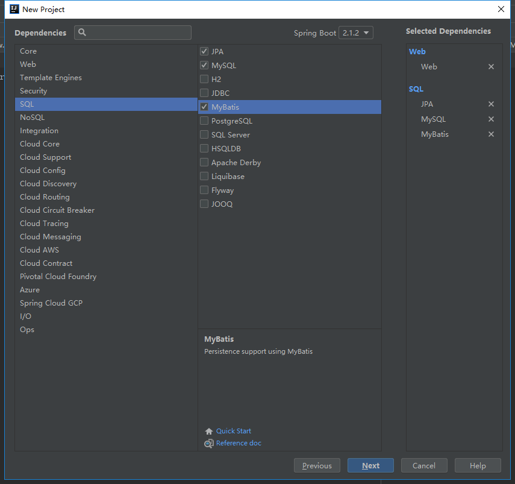The width and height of the screenshot is (515, 484).
Task: Open the Quick Start link
Action: (x=234, y=431)
